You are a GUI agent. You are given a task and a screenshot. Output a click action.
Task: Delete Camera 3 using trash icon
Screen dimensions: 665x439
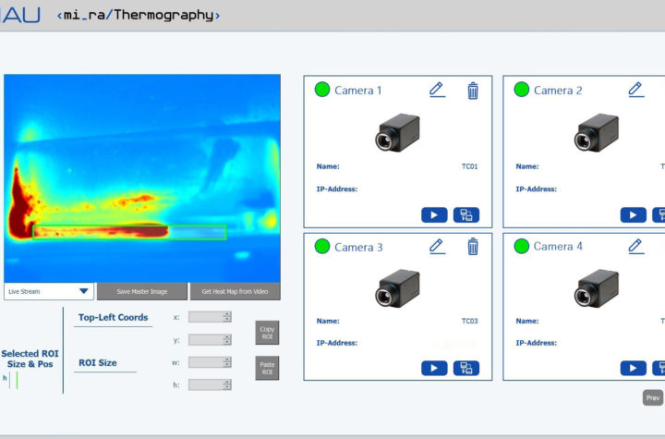tap(473, 247)
